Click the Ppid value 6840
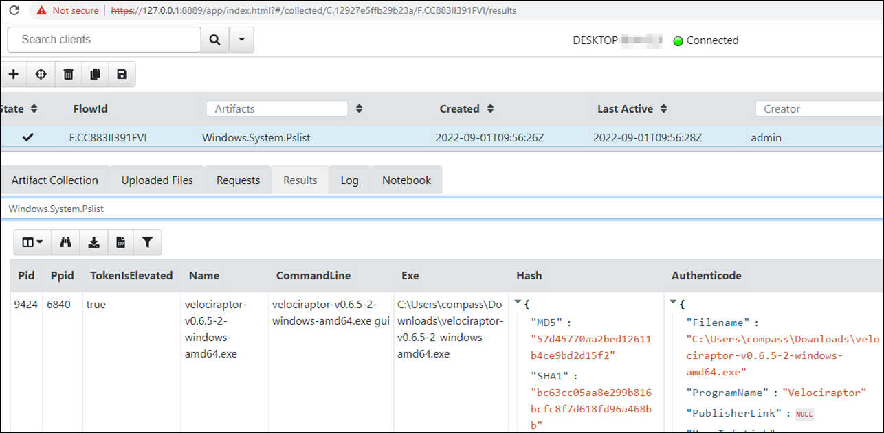This screenshot has height=433, width=884. coord(58,305)
